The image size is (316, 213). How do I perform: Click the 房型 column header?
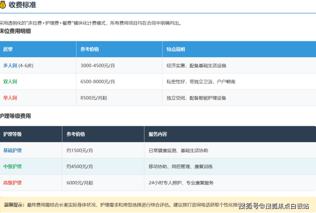click(8, 50)
